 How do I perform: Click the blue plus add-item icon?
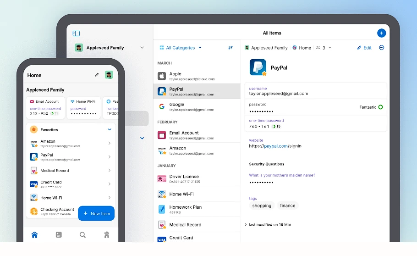381,33
